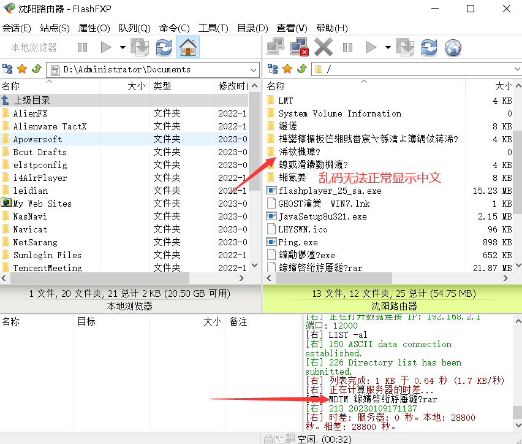The image size is (522, 444).
Task: Select the Bcut Drafts folder
Action: [x=124, y=152]
